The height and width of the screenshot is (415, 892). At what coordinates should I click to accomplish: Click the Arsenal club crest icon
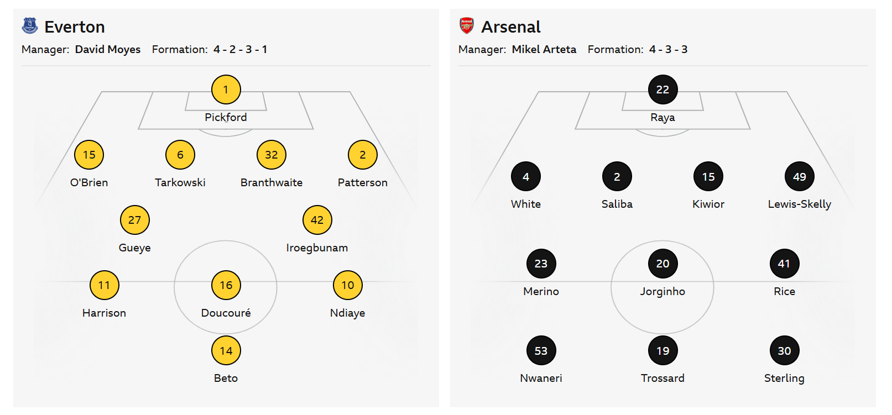click(467, 26)
